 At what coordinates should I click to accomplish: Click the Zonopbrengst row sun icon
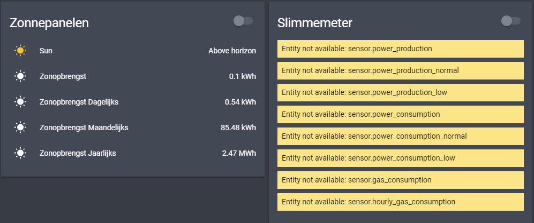(20, 76)
